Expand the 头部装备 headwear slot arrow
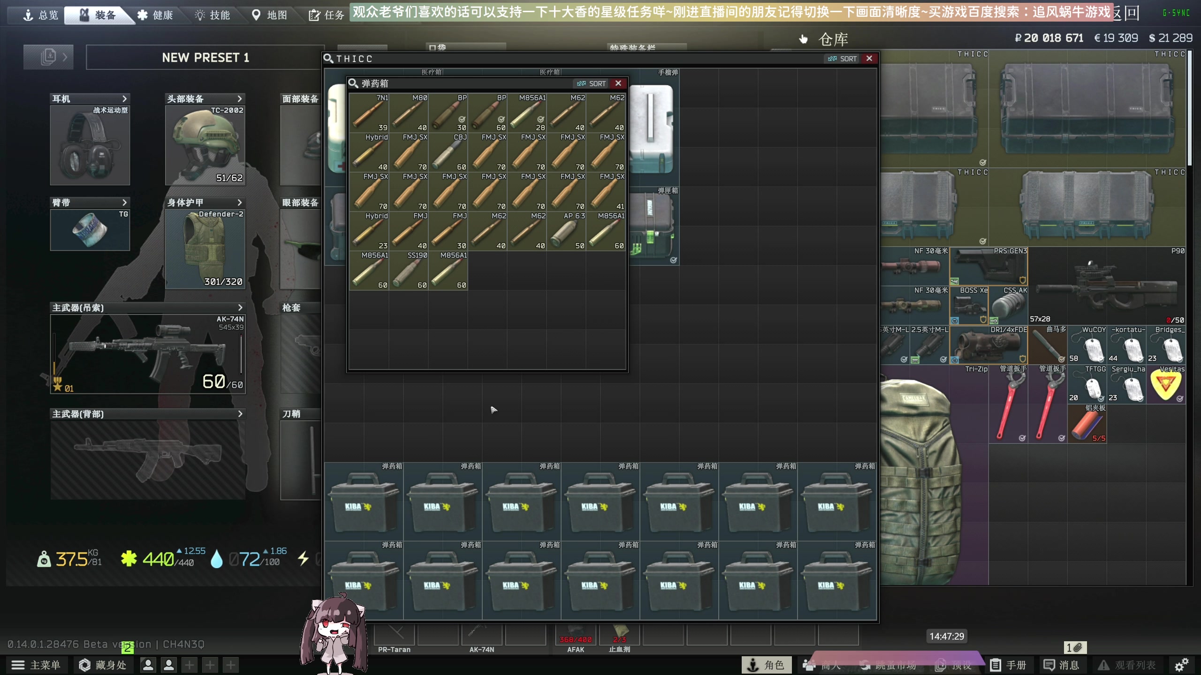The image size is (1201, 675). click(x=240, y=98)
